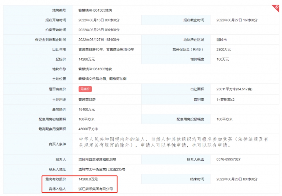The height and width of the screenshot is (196, 282).
Task: Select the 增价幅度 value 100万元
Action: click(223, 59)
